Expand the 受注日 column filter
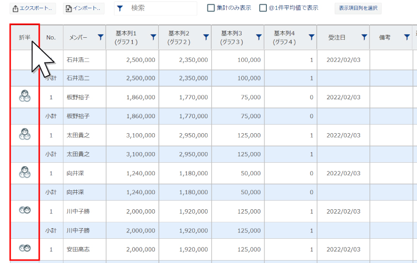 point(364,37)
